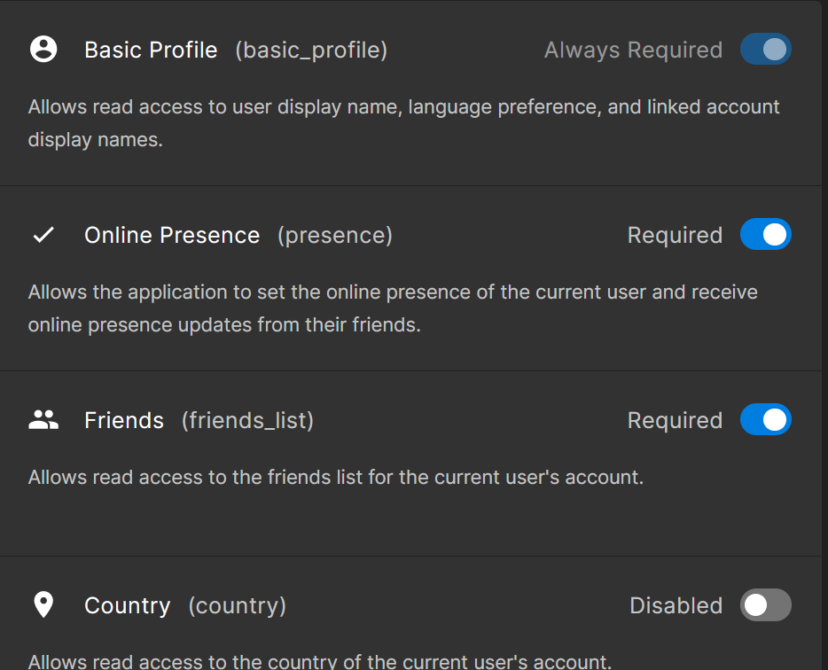Click the (basic_profile) scope identifier
The width and height of the screenshot is (828, 670).
(x=311, y=50)
